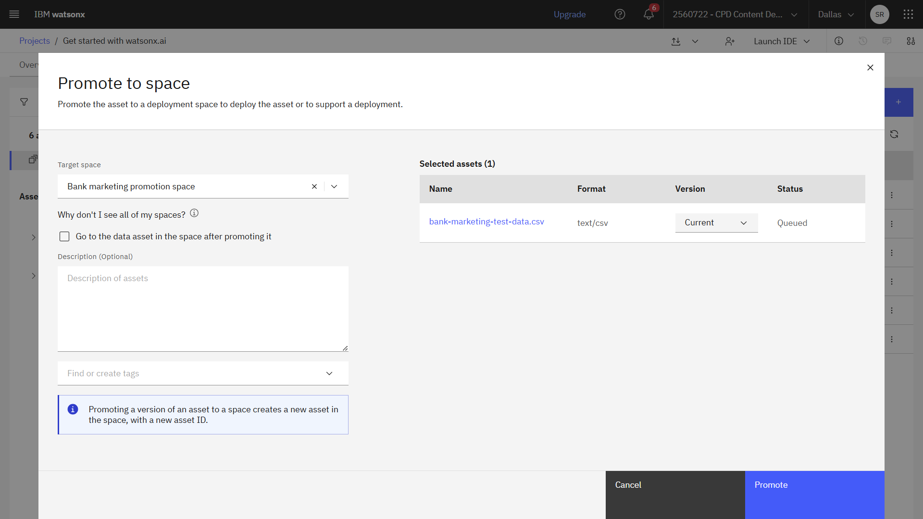The image size is (923, 519).
Task: Click the Projects breadcrumb menu item
Action: (35, 40)
